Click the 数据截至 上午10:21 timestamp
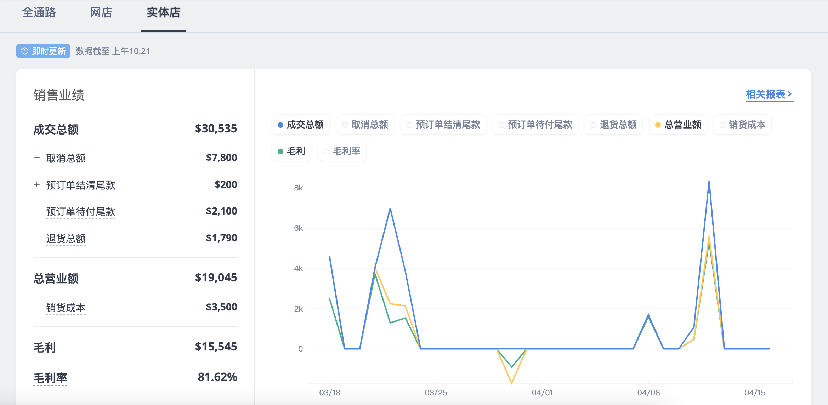The width and height of the screenshot is (828, 405). [113, 51]
